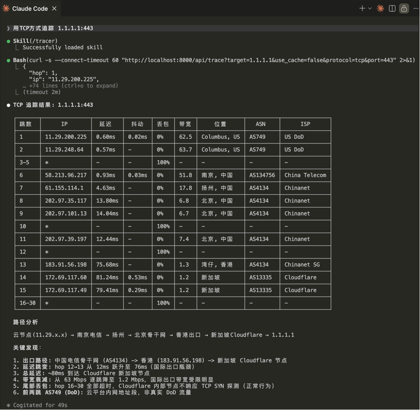This screenshot has width=420, height=410.
Task: Click finding 6 about AS749 (DoD)
Action: point(102,393)
